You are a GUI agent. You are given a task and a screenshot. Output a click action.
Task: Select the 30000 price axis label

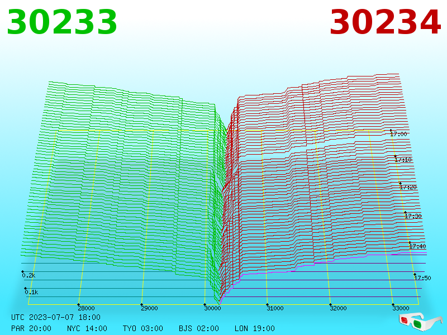(x=212, y=308)
